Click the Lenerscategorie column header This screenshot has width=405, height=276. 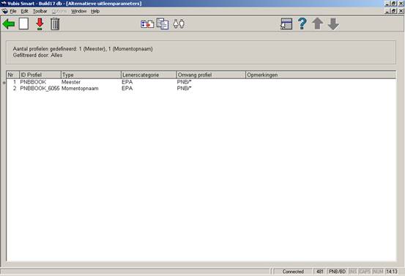point(149,75)
